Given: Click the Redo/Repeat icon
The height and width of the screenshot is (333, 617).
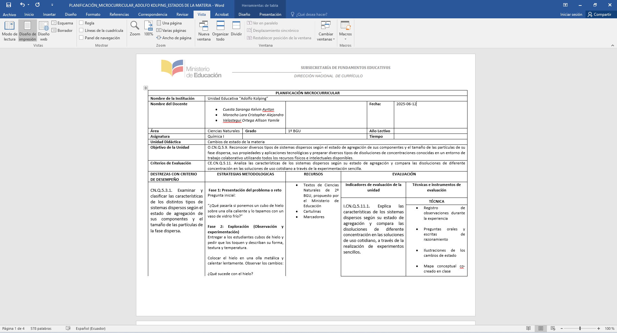Looking at the screenshot, I should [37, 5].
